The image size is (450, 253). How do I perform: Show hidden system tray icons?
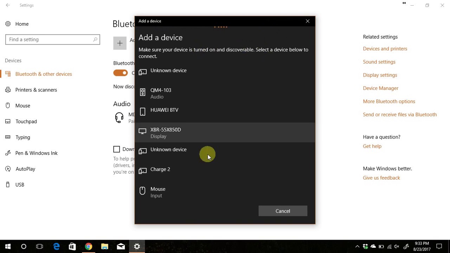point(358,247)
